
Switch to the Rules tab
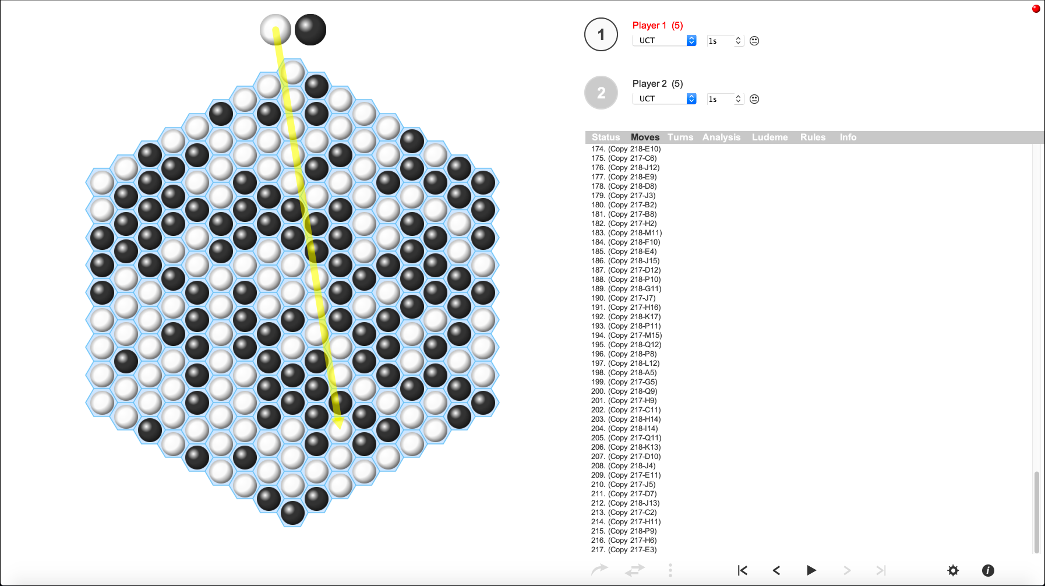(x=813, y=137)
